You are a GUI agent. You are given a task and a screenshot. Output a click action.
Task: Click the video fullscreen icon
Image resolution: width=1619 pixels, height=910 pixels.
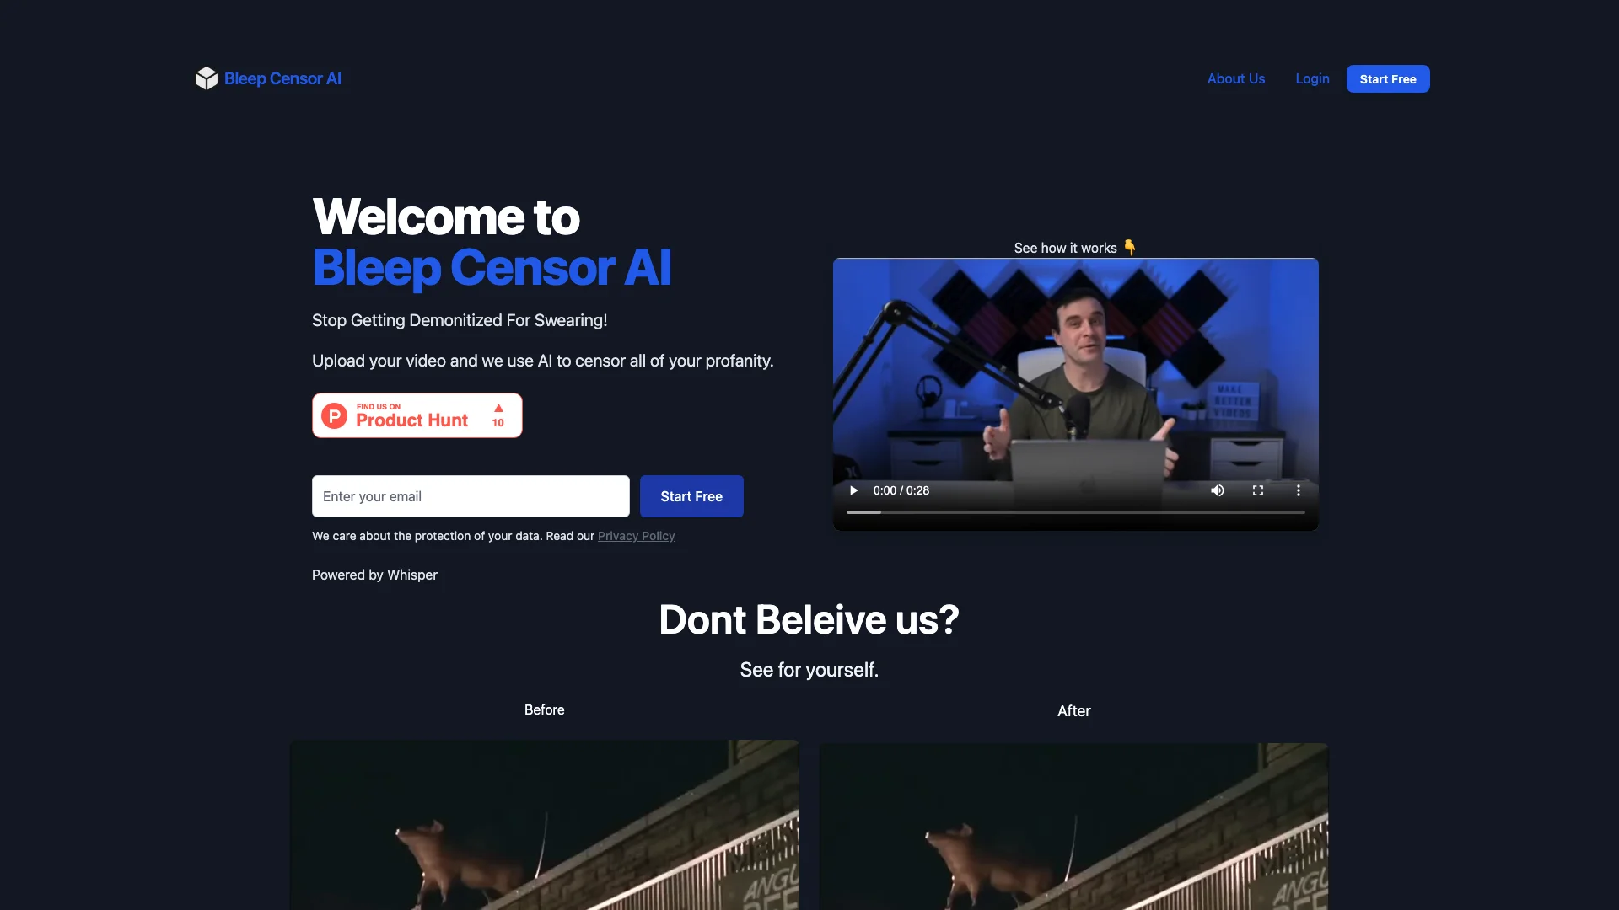(1257, 490)
